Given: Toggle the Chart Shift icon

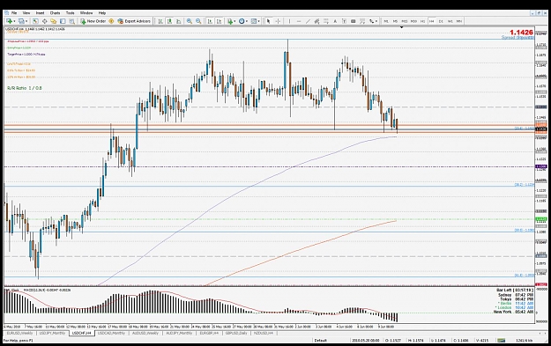Looking at the screenshot, I should pyautogui.click(x=219, y=21).
